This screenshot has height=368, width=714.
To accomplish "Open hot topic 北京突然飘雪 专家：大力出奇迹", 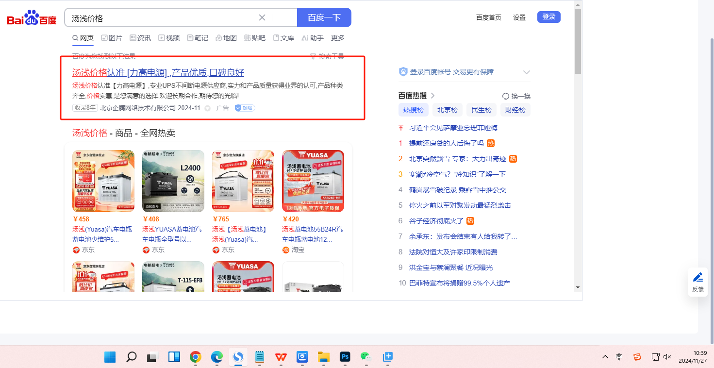I will [458, 159].
